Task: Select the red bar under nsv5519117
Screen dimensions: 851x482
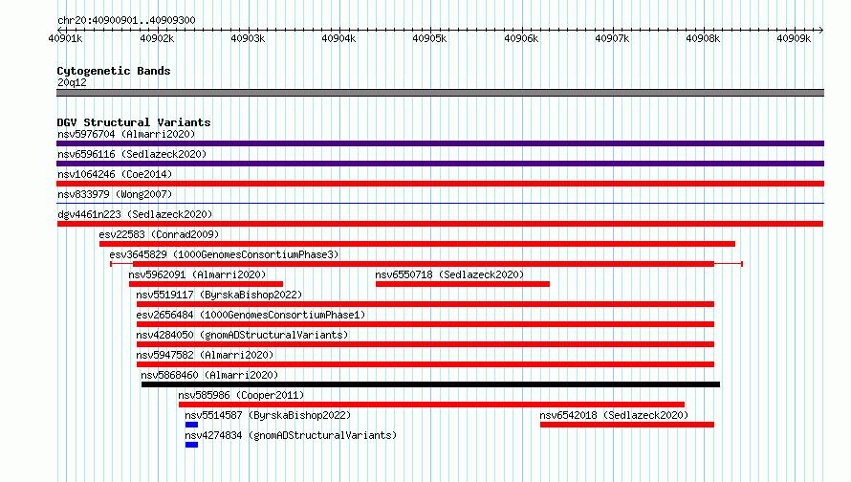Action: (425, 304)
